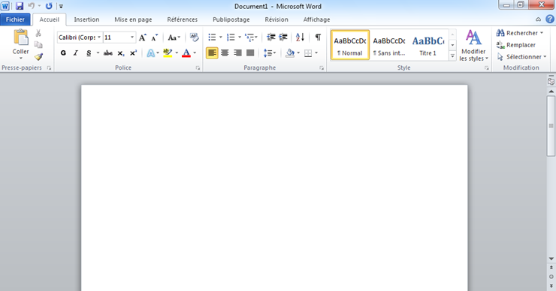Justify the paragraph text
The height and width of the screenshot is (291, 556).
tap(250, 53)
